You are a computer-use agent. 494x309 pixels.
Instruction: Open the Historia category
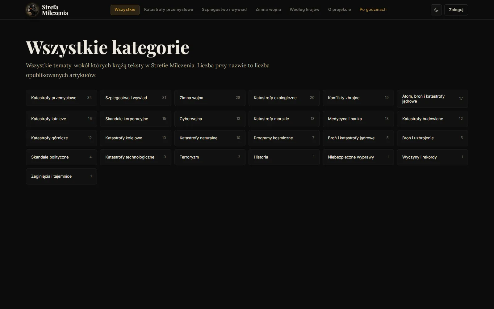coord(284,157)
